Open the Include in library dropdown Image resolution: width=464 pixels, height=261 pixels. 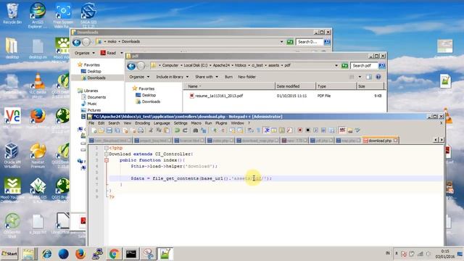[173, 77]
